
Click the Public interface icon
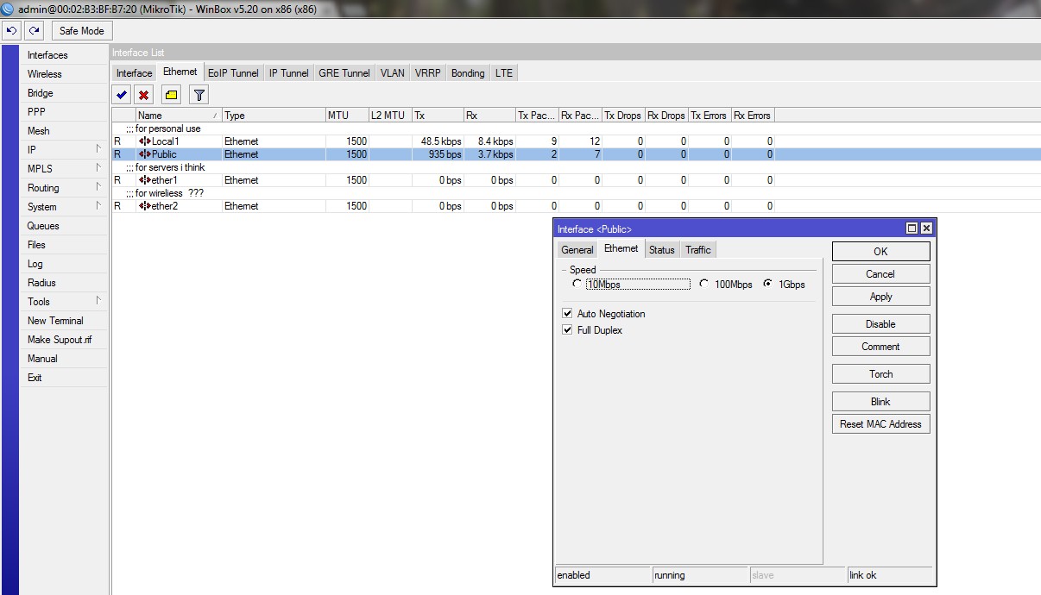144,154
